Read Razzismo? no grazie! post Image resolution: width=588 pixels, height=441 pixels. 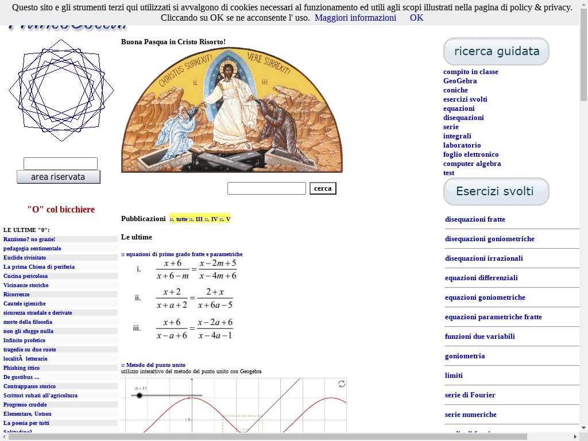coord(29,239)
